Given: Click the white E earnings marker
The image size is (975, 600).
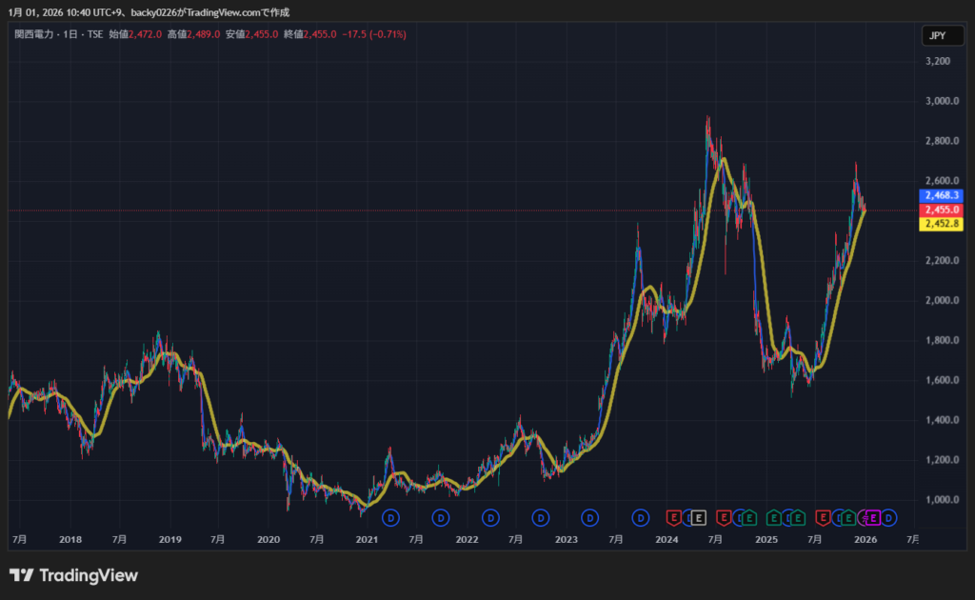Looking at the screenshot, I should (698, 517).
